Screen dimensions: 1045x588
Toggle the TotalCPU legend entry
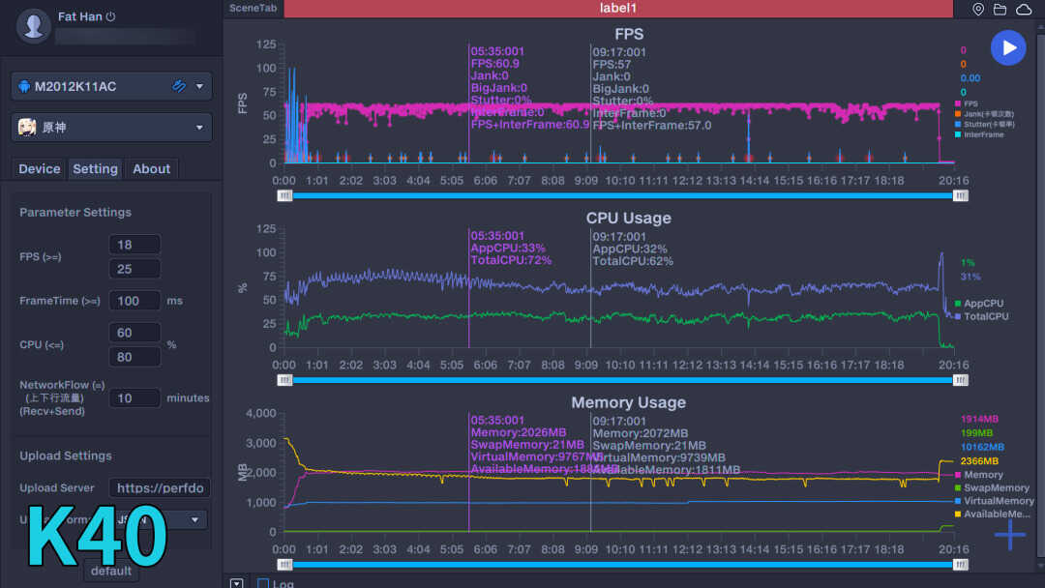click(x=982, y=316)
